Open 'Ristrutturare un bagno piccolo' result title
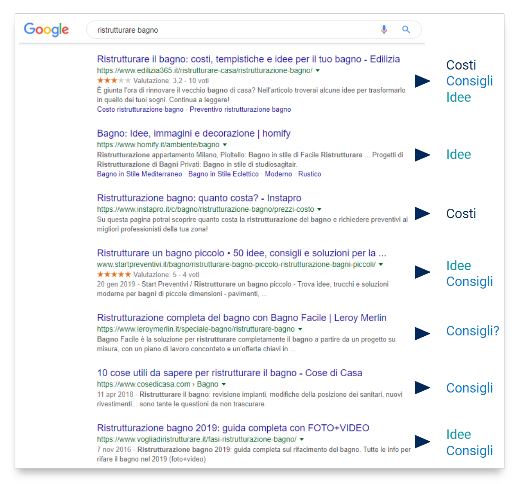 (x=242, y=253)
